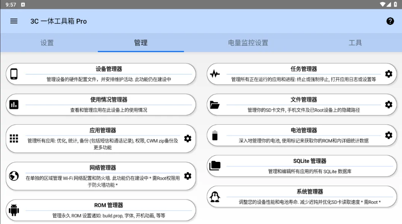This screenshot has width=402, height=224.
Task: Tap the battery status bar icon
Action: click(395, 4)
